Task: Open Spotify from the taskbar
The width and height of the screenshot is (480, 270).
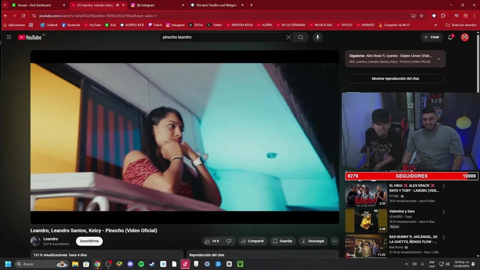Action: click(141, 264)
